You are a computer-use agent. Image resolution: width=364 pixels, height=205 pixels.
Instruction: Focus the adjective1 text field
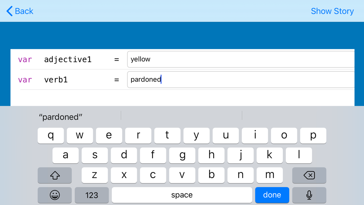pyautogui.click(x=240, y=59)
